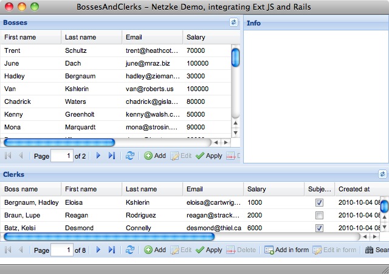The width and height of the screenshot is (389, 274).
Task: Click the Clerks panel header tool icon
Action: click(382, 174)
